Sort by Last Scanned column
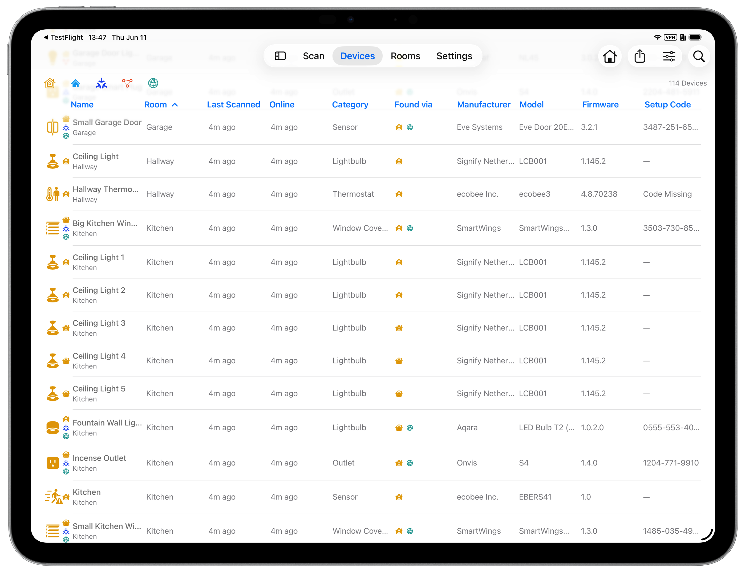746x572 pixels. [234, 104]
